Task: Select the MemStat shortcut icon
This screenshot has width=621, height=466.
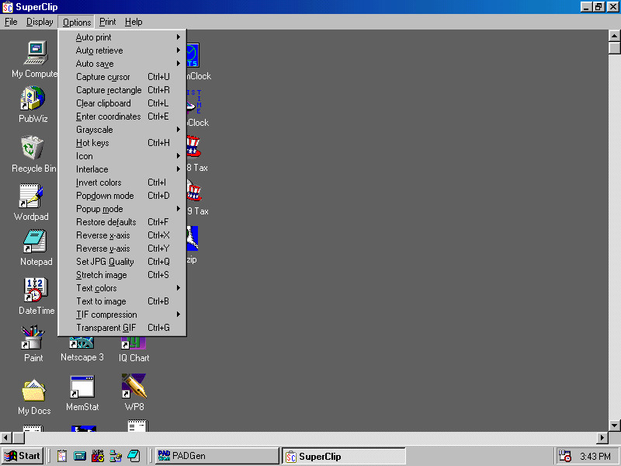Action: 82,386
